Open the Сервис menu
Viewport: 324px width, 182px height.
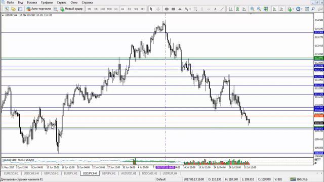click(x=62, y=3)
